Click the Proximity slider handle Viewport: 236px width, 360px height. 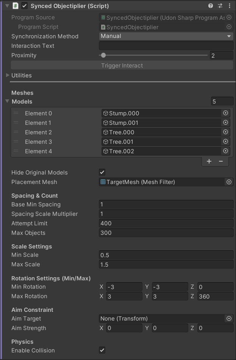tap(103, 55)
